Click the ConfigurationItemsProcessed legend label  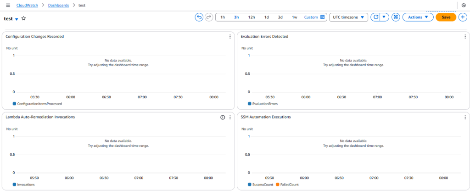tap(39, 104)
